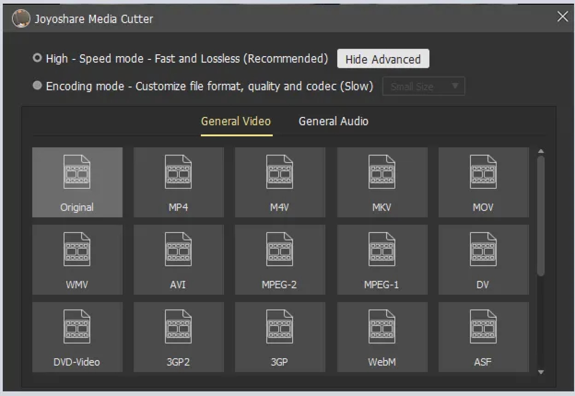
Task: Click scrollbar down arrow in format list
Action: click(541, 372)
